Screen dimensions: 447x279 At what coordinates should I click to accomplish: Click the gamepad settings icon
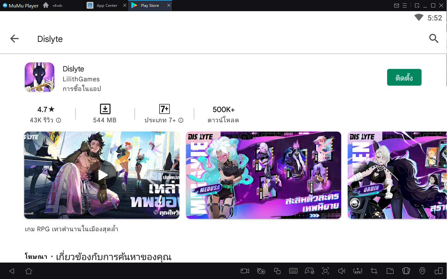pos(309,271)
